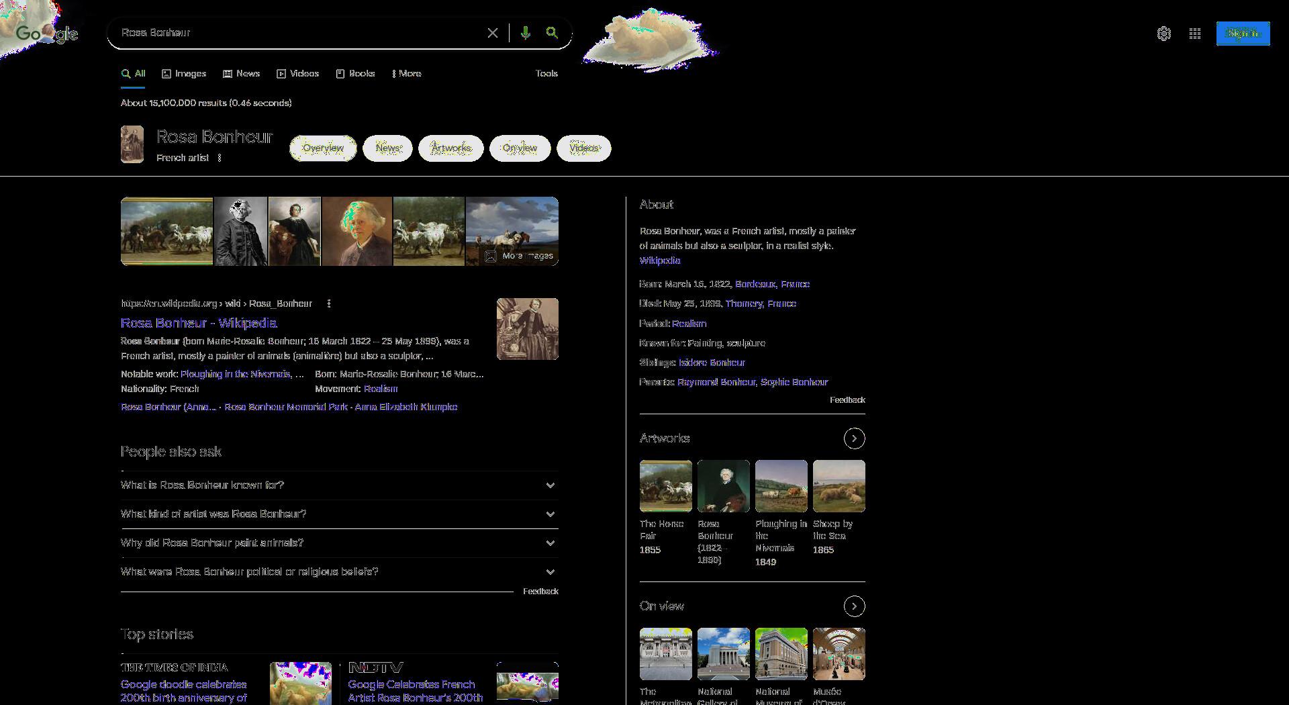Open Rosa Bonheur - Wikipedia result
The height and width of the screenshot is (705, 1289).
point(199,323)
